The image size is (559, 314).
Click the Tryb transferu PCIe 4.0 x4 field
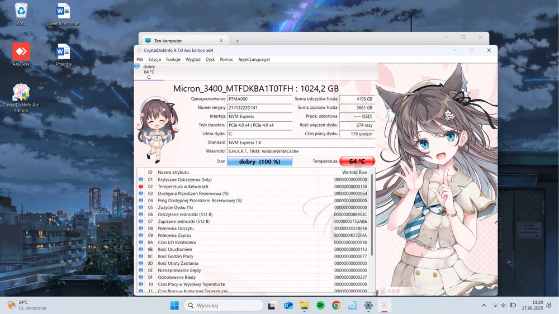tap(259, 125)
